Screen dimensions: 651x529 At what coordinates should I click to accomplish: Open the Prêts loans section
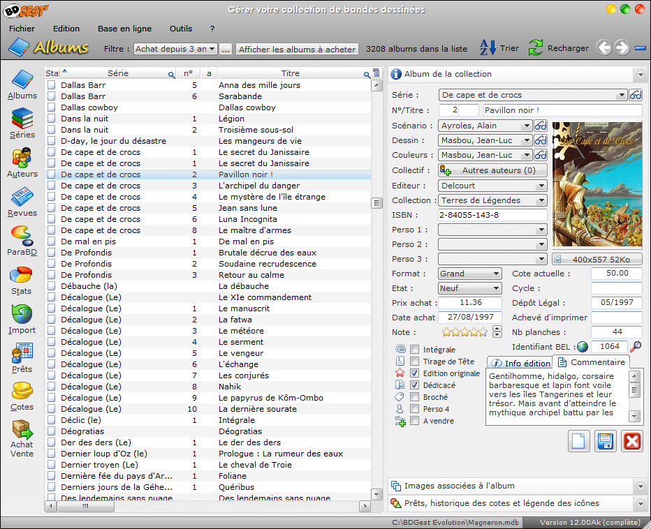[22, 357]
